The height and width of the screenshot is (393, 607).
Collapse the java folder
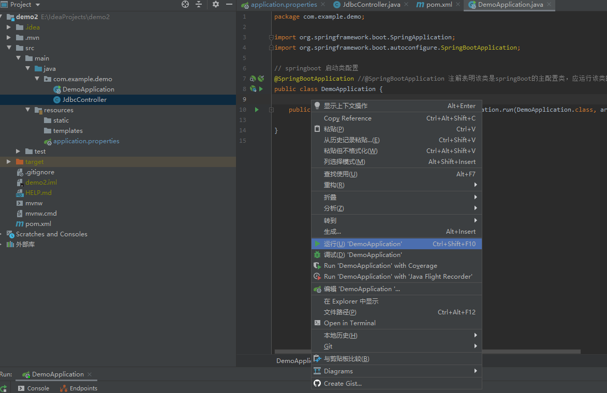[27, 68]
